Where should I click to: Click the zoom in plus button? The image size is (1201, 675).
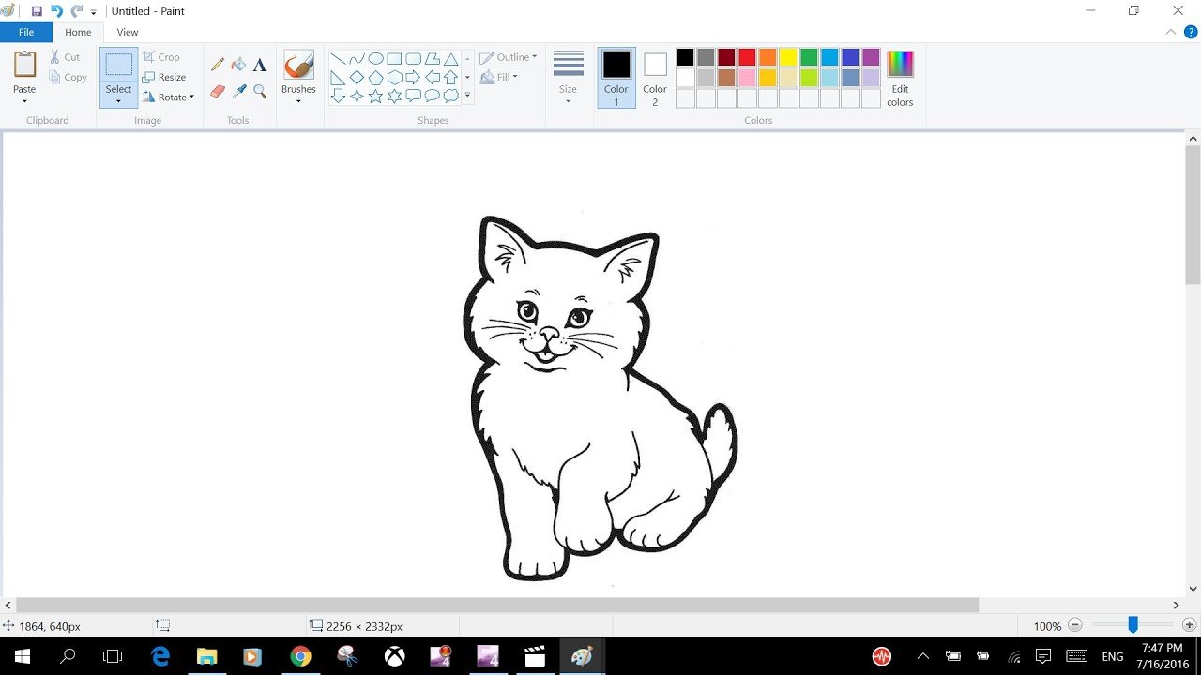click(1189, 625)
